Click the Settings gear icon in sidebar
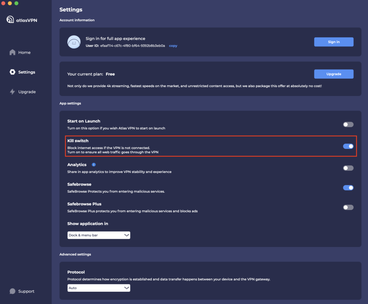368x304 pixels. pos(13,72)
